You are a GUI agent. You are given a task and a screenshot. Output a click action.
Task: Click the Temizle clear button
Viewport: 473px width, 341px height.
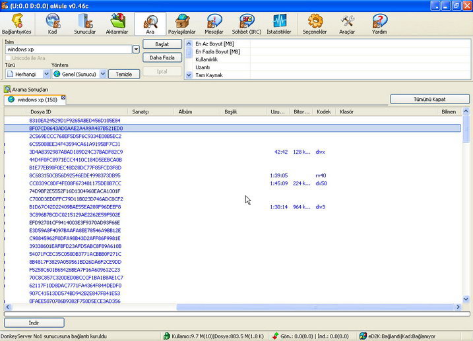click(x=124, y=74)
